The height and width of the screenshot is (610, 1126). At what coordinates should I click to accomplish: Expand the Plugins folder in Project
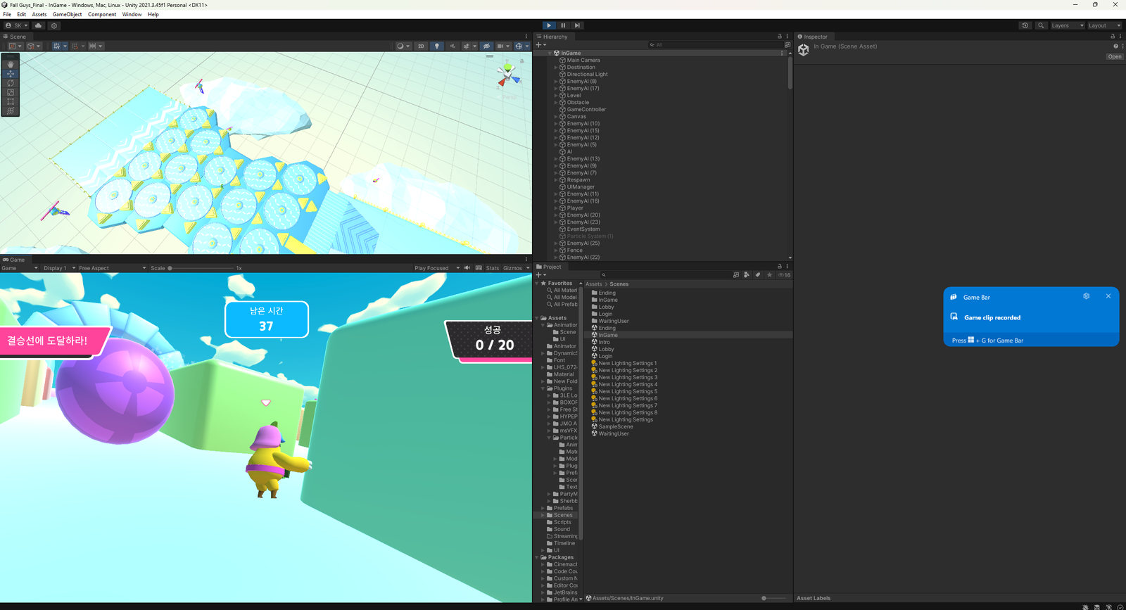tap(543, 388)
